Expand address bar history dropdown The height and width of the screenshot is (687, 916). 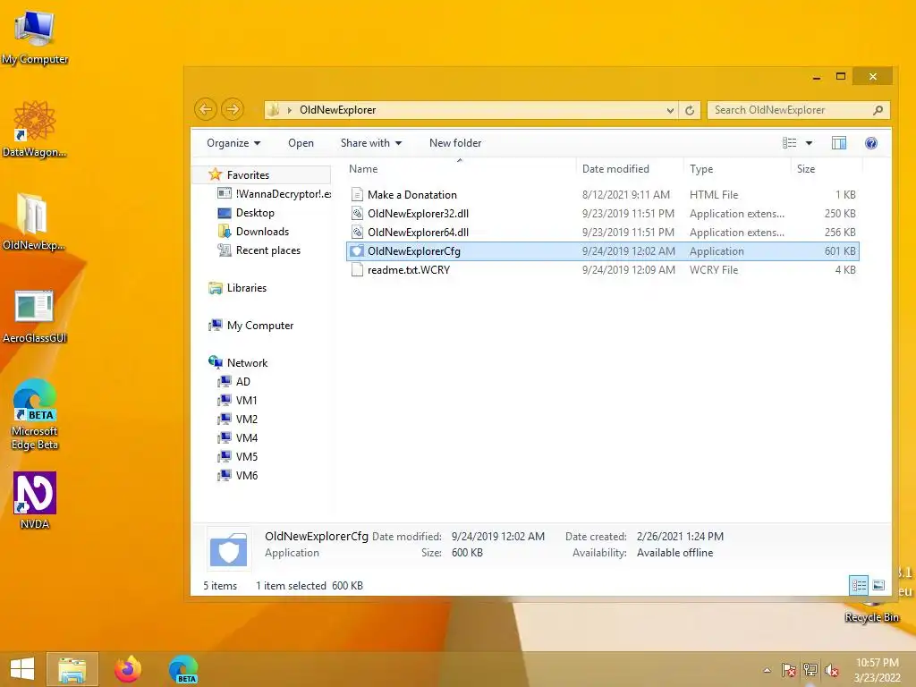click(x=670, y=110)
